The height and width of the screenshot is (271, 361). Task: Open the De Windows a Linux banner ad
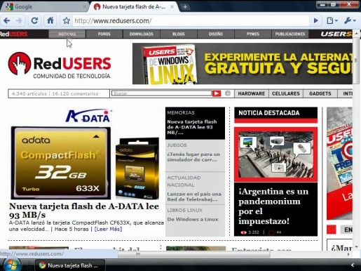(x=243, y=64)
